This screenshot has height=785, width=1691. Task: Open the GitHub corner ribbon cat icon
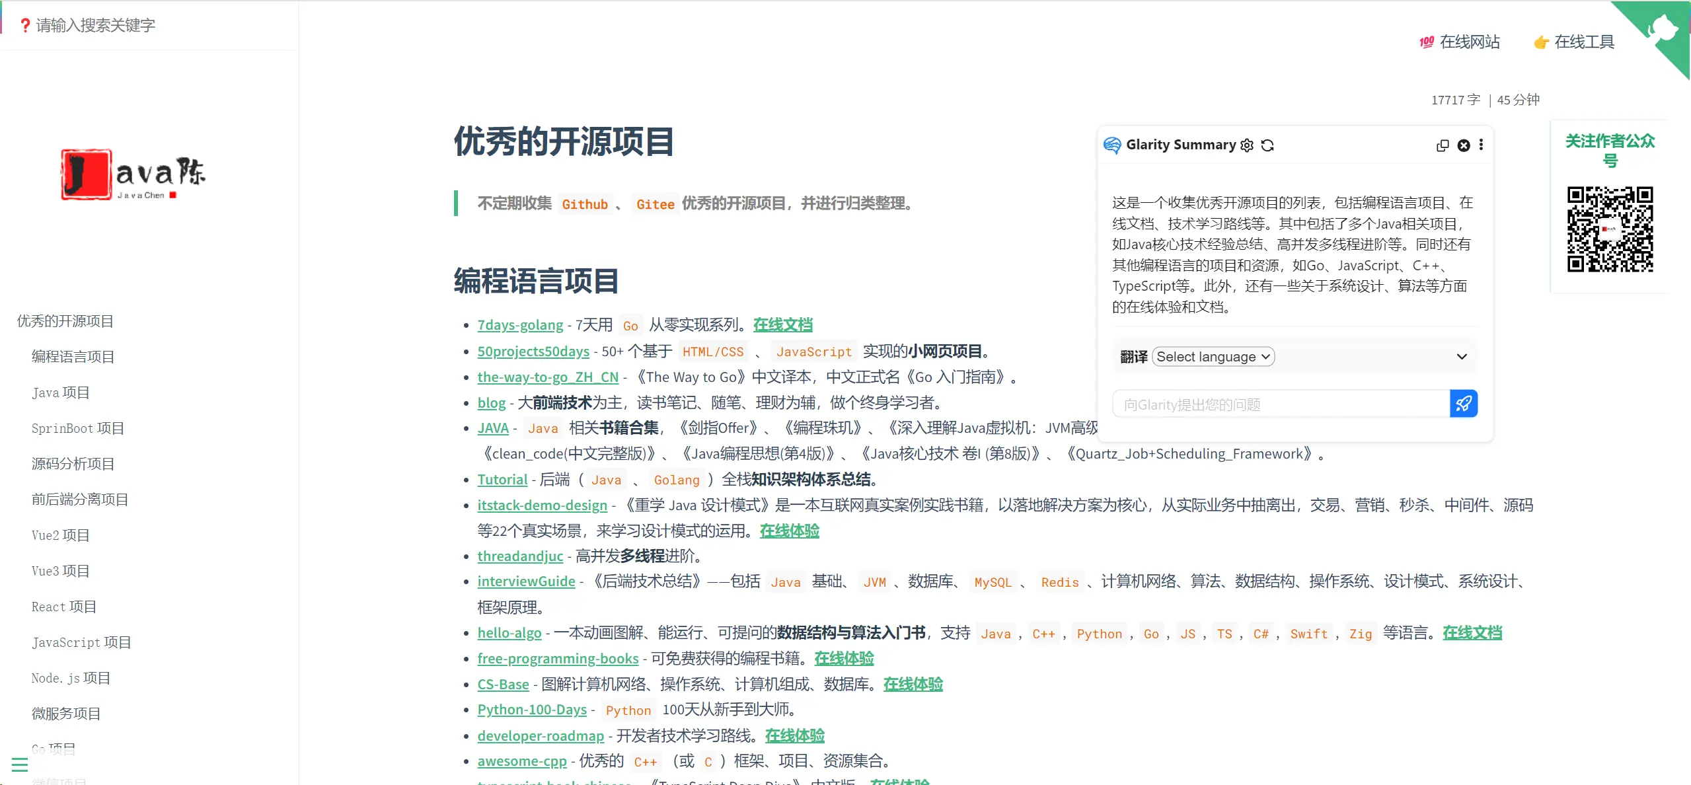pos(1666,28)
